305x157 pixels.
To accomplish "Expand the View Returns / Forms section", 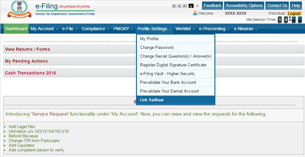I will (27, 49).
